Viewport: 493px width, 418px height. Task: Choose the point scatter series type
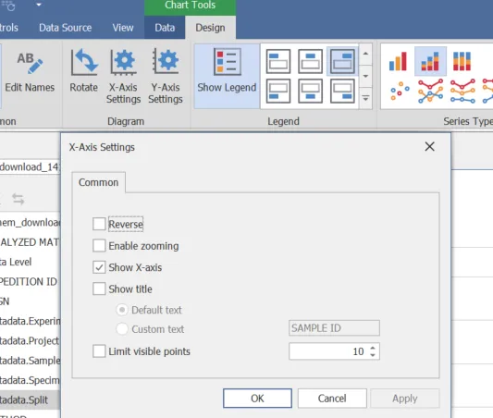400,92
